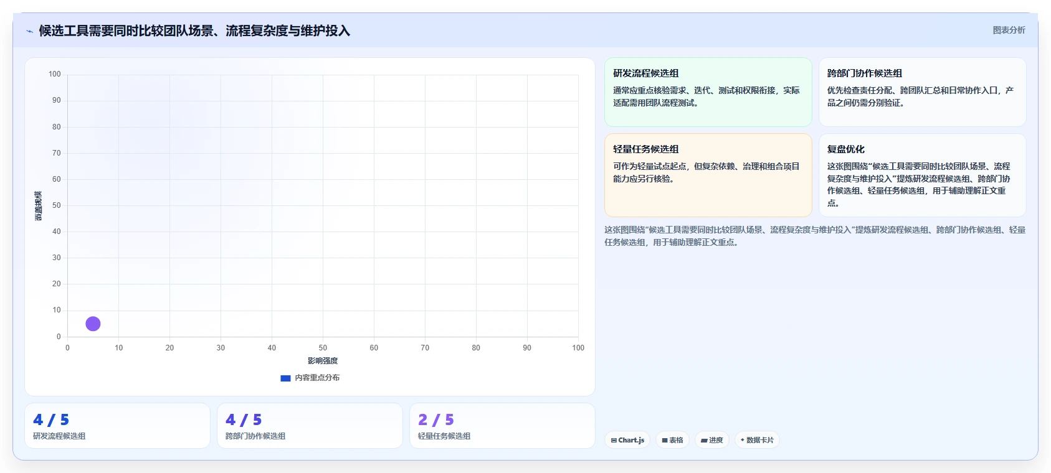Click the 图表分析 label in the header
The image size is (1051, 473).
1009,30
